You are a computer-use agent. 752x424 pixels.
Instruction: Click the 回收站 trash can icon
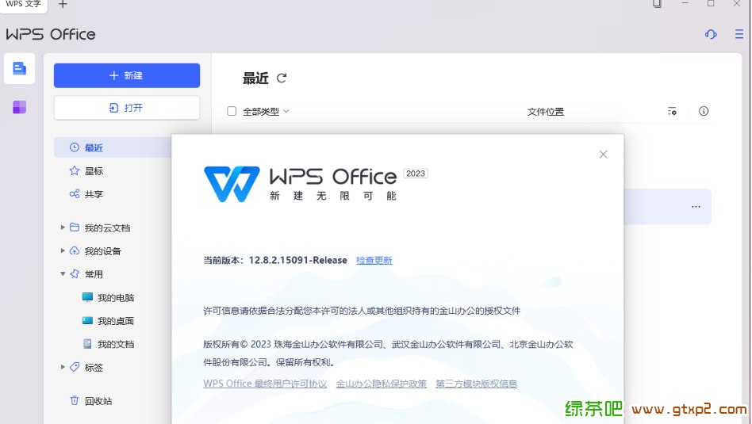coord(75,400)
